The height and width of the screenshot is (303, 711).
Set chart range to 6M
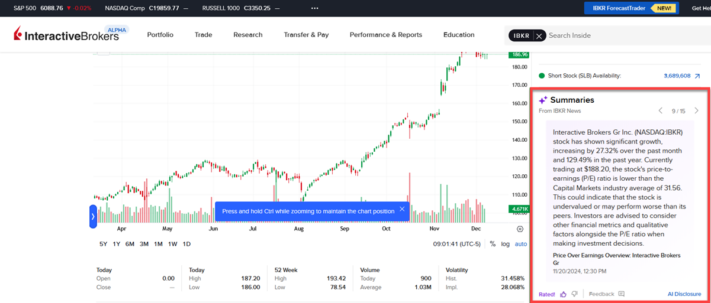[130, 244]
